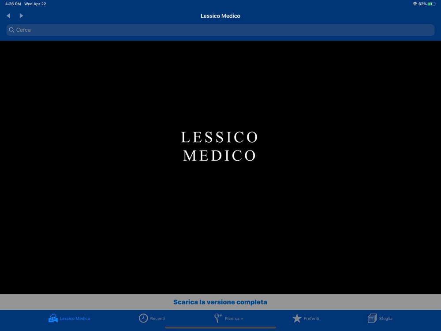Click the Cerca search field

220,30
